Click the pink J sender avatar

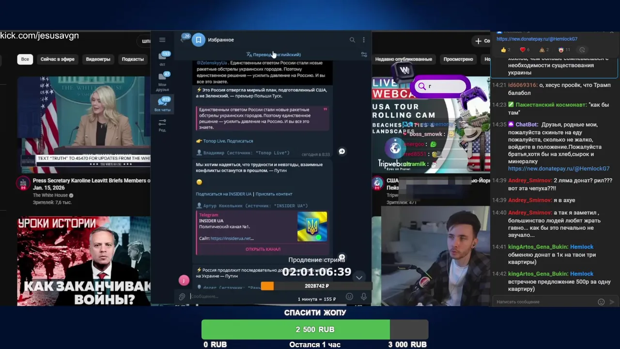point(184,280)
